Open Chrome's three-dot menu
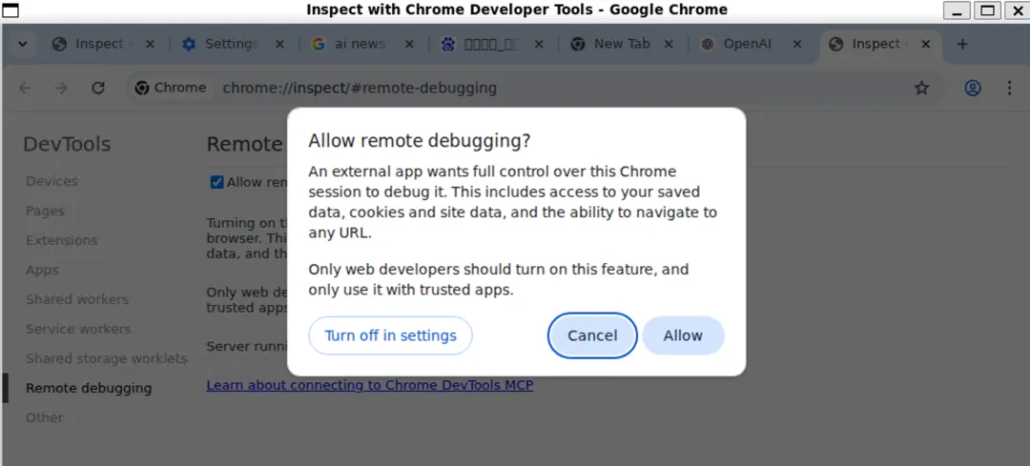1030x466 pixels. point(1009,88)
